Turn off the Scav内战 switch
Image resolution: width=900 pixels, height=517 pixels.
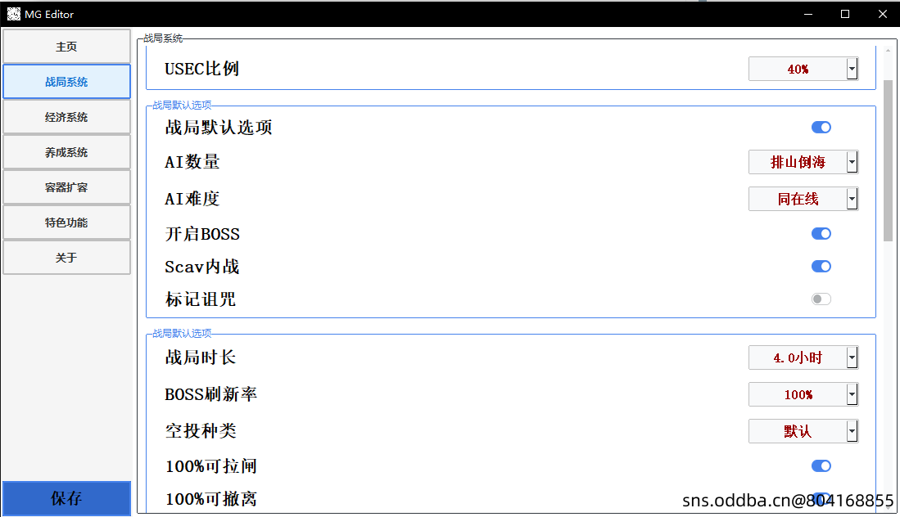821,266
